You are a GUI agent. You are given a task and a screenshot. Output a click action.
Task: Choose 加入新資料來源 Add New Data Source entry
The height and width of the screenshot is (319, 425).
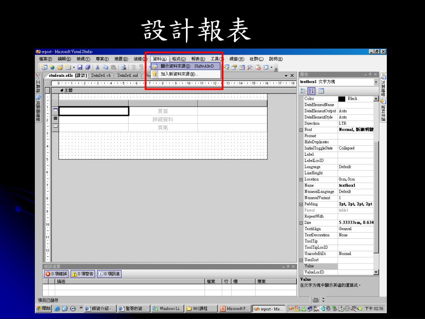[186, 74]
